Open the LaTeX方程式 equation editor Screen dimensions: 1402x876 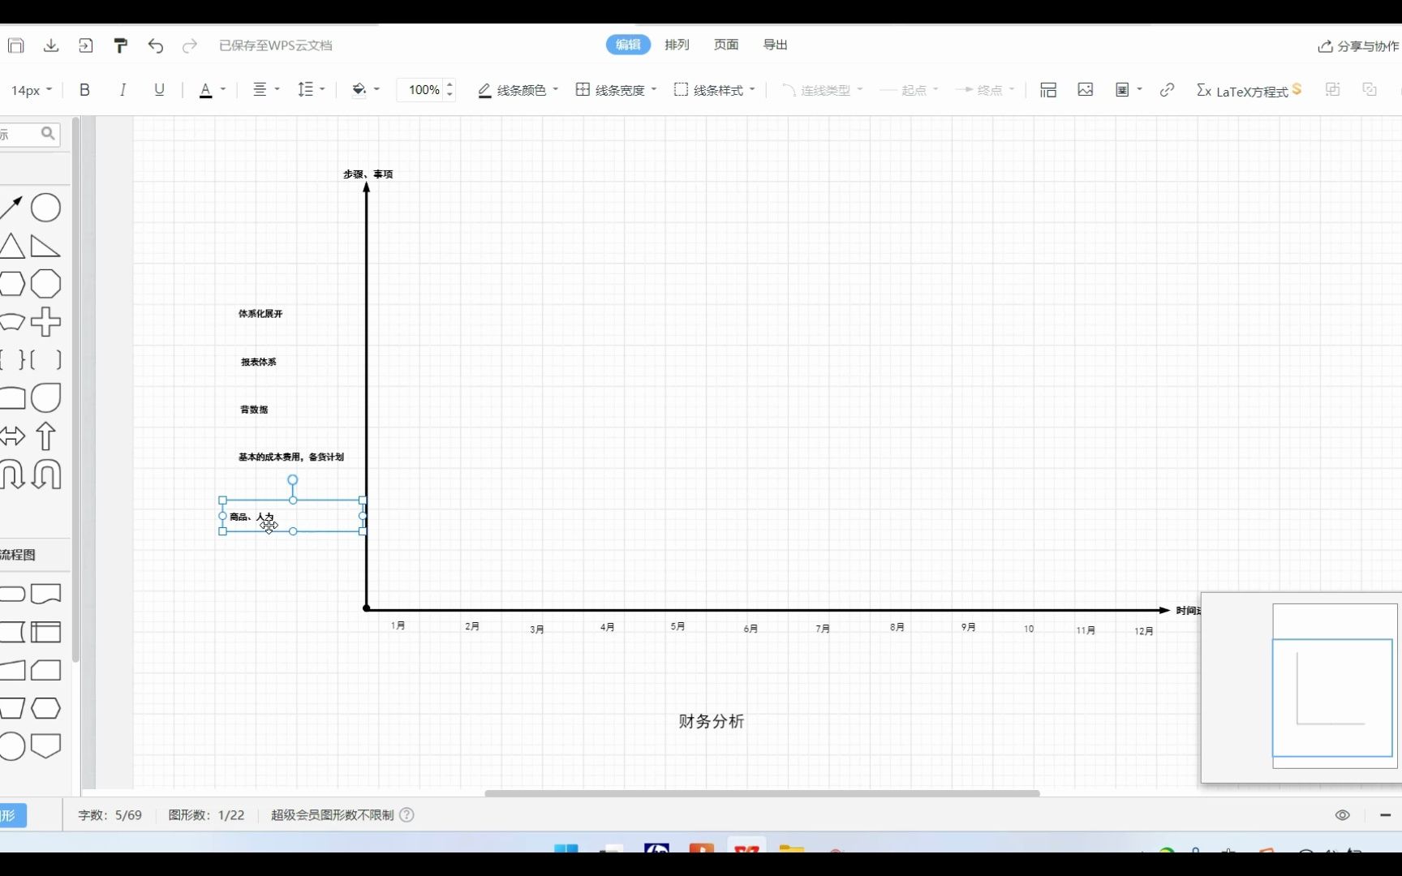[1249, 91]
